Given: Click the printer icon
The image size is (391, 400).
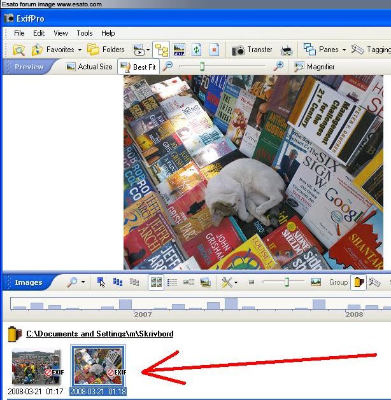Looking at the screenshot, I should coord(287,50).
